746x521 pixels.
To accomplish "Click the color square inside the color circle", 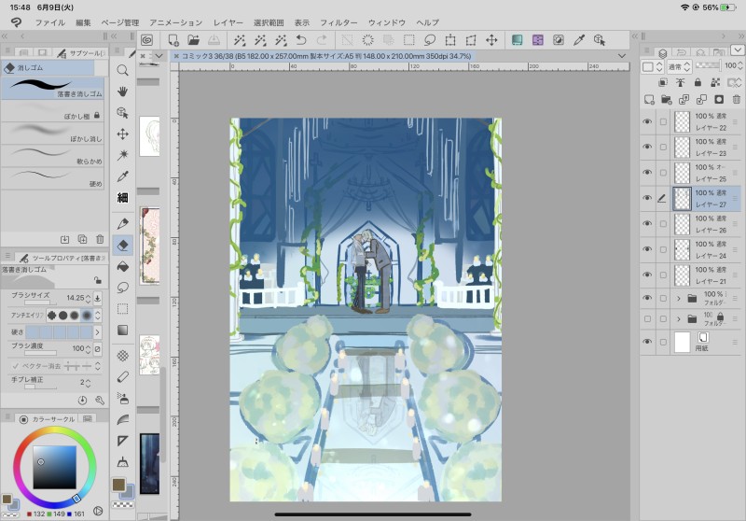I will [x=54, y=467].
